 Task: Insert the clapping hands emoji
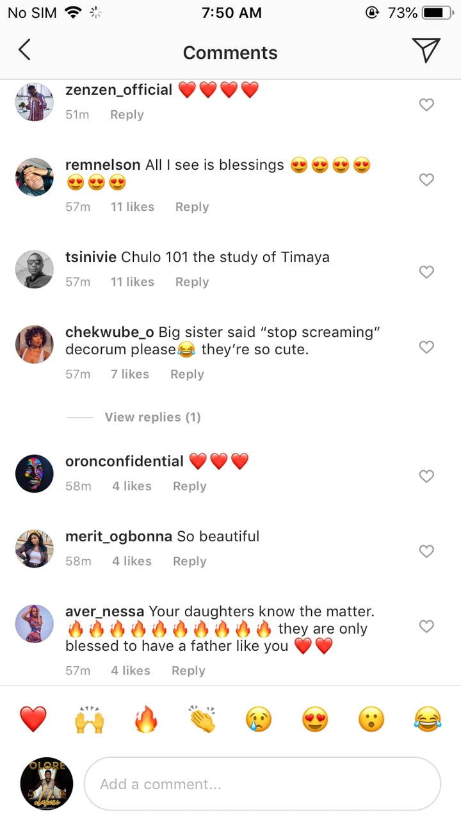click(202, 719)
